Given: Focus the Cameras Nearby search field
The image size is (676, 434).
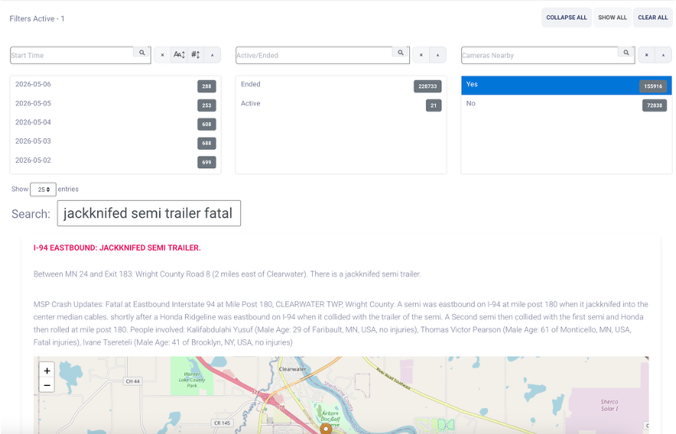Looking at the screenshot, I should [540, 55].
